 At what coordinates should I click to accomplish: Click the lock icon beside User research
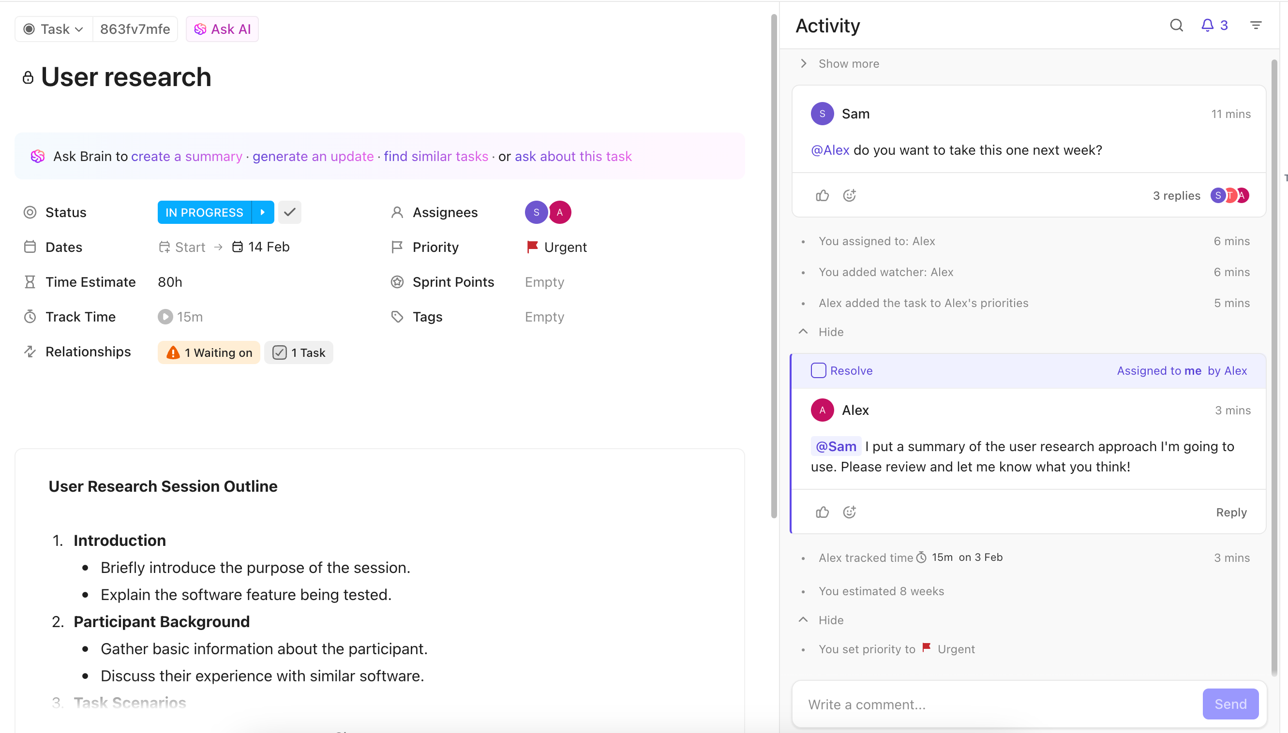(x=28, y=78)
